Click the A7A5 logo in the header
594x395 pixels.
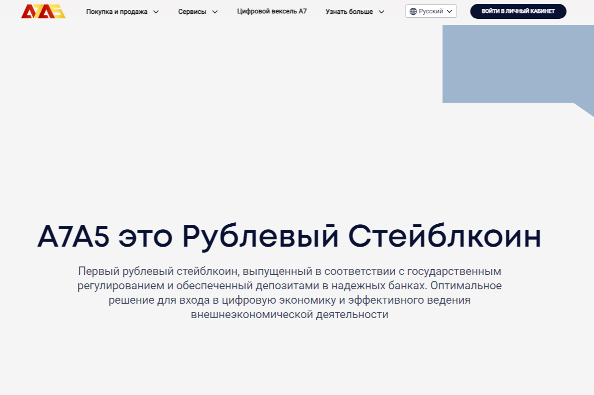43,11
